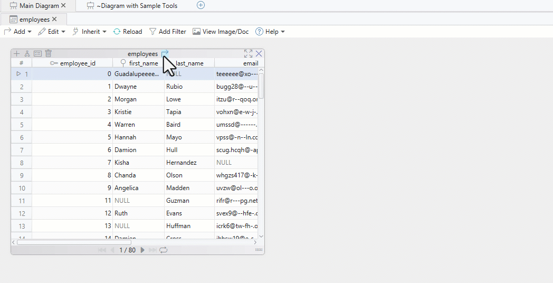Click the add row plus icon
Image resolution: width=553 pixels, height=283 pixels.
(x=16, y=54)
